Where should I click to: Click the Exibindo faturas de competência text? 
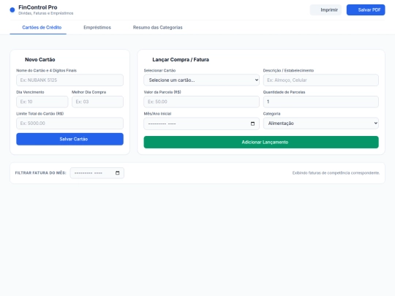click(x=336, y=173)
